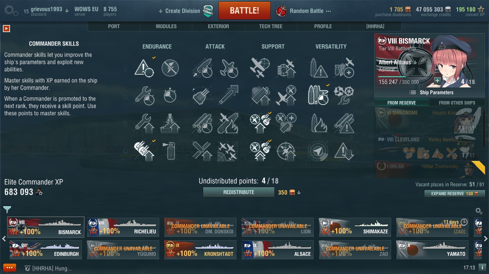Toggle the mastered Expert Marksman skill
The height and width of the screenshot is (274, 489).
pyautogui.click(x=318, y=96)
